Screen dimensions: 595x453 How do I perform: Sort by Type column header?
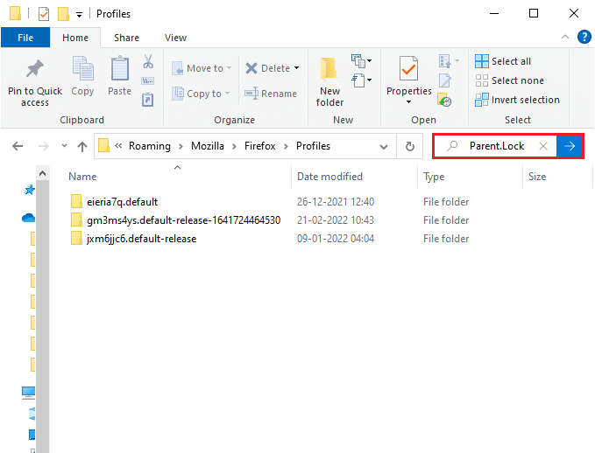coord(470,176)
